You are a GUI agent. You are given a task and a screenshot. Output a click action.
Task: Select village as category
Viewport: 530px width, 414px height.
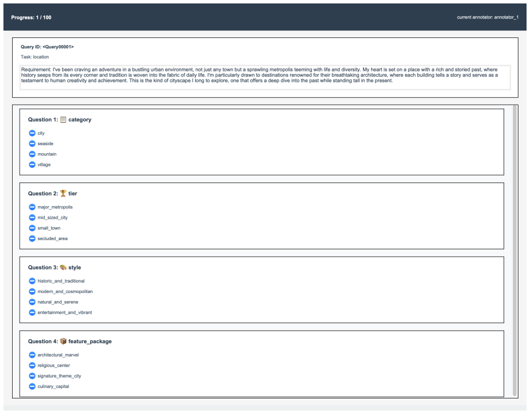[x=32, y=165]
